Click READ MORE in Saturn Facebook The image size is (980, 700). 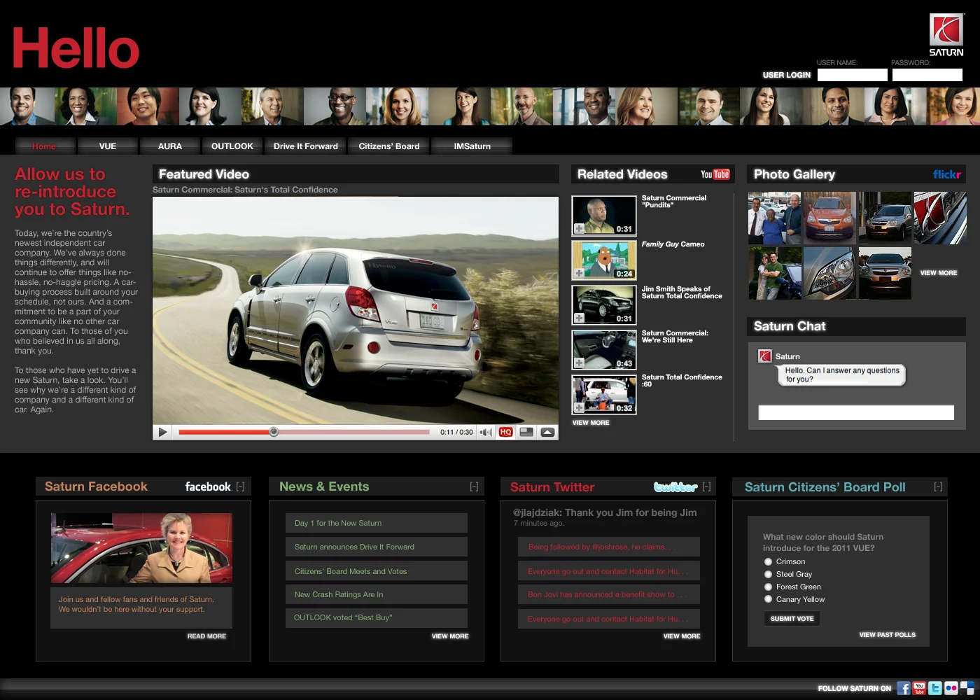coord(206,636)
